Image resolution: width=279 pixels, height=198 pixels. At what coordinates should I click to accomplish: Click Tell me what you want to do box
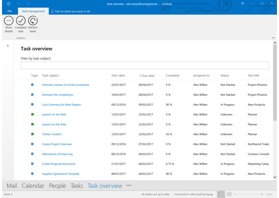click(x=72, y=11)
